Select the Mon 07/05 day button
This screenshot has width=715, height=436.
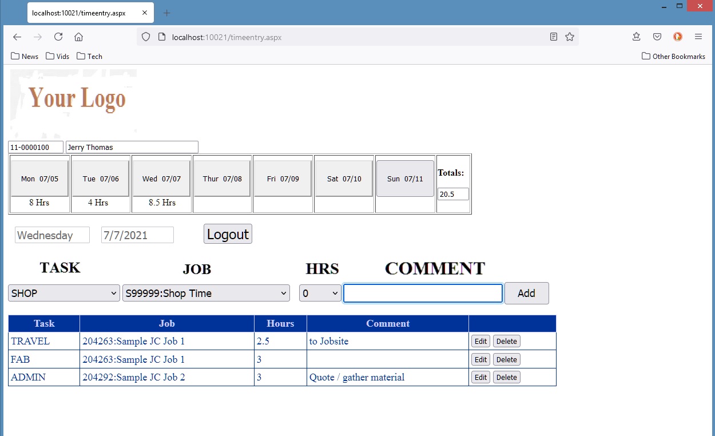click(x=39, y=179)
